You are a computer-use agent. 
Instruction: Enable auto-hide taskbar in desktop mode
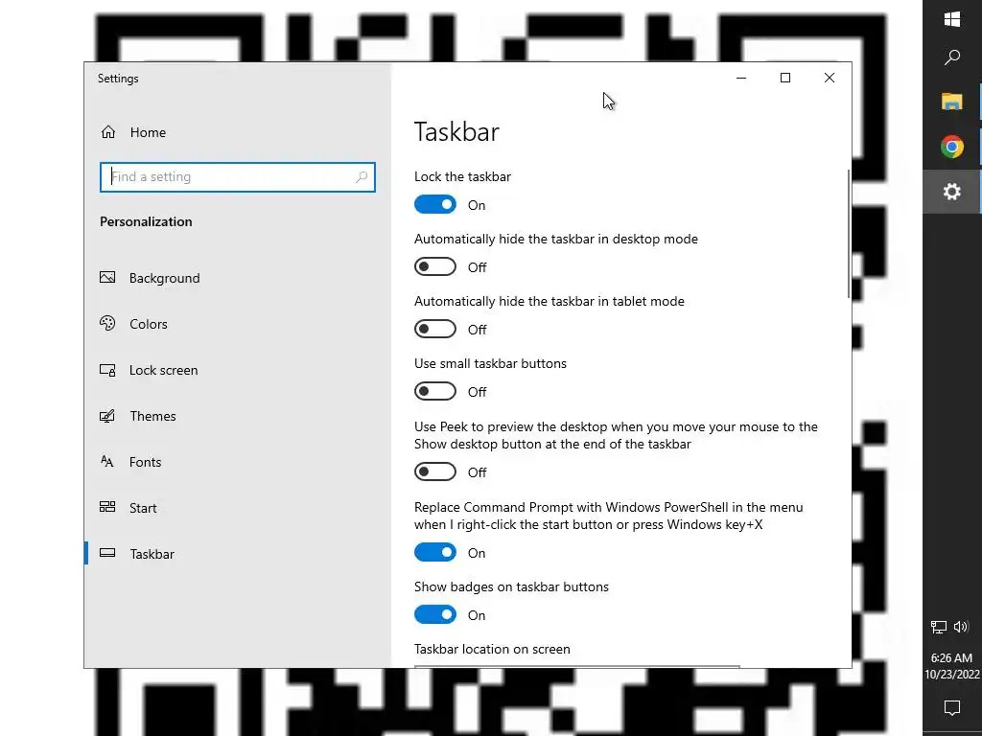click(435, 266)
